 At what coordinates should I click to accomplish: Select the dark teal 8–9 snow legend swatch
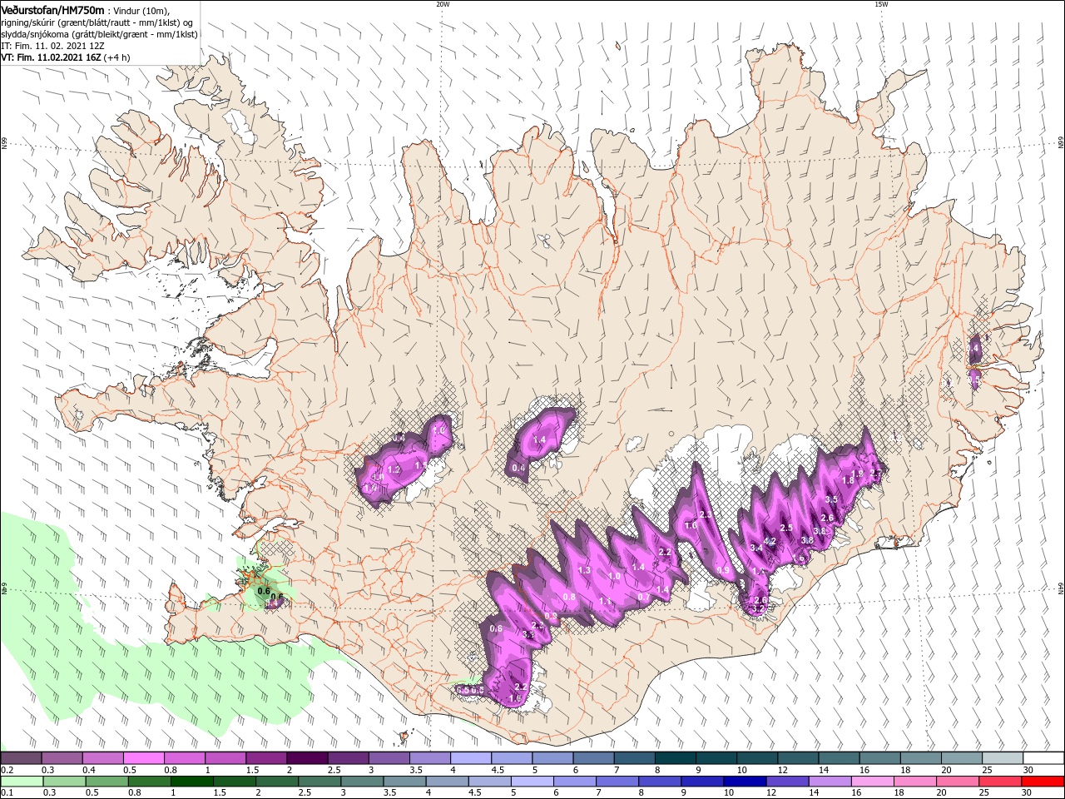[674, 758]
